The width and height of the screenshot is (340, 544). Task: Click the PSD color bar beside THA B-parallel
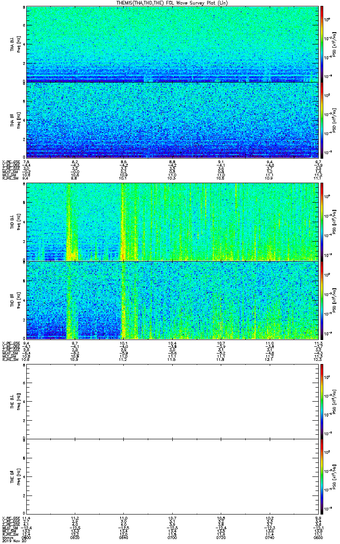click(322, 120)
